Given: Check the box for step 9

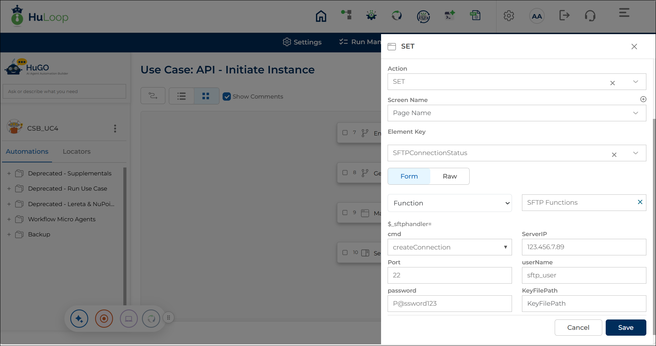Looking at the screenshot, I should point(345,213).
